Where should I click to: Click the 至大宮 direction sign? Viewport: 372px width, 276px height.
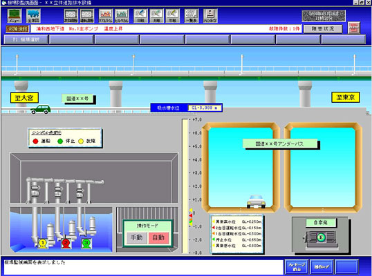click(24, 98)
